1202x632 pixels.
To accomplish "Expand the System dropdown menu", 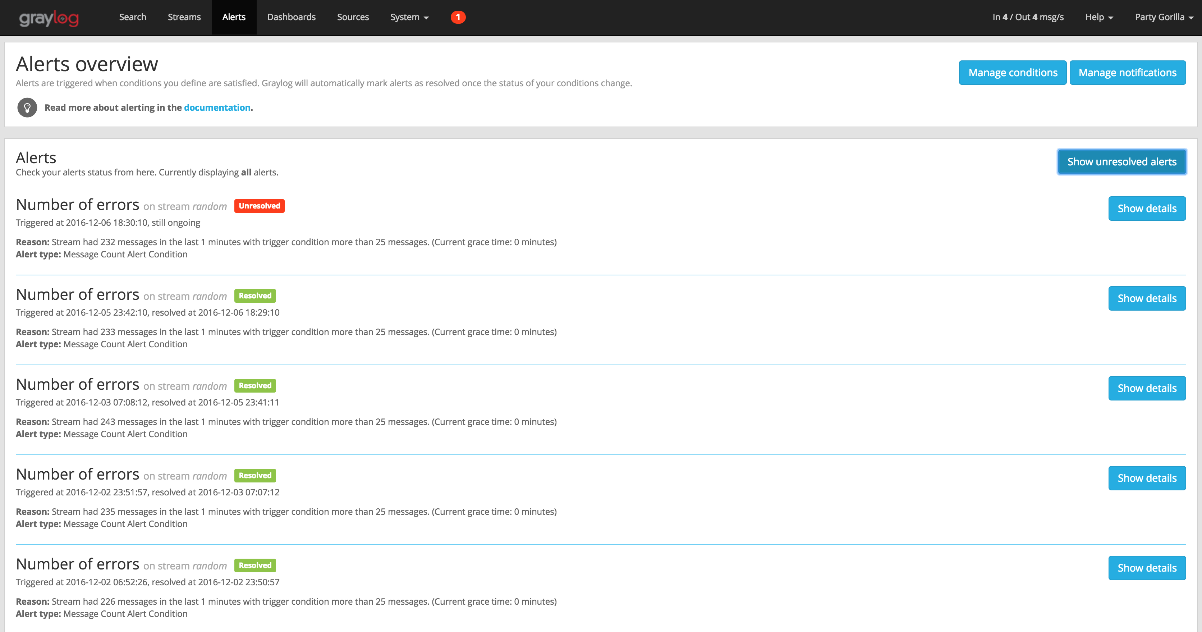I will pos(409,17).
